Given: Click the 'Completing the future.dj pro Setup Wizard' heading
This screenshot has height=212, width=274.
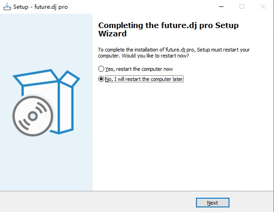Looking at the screenshot, I should click(x=168, y=29).
